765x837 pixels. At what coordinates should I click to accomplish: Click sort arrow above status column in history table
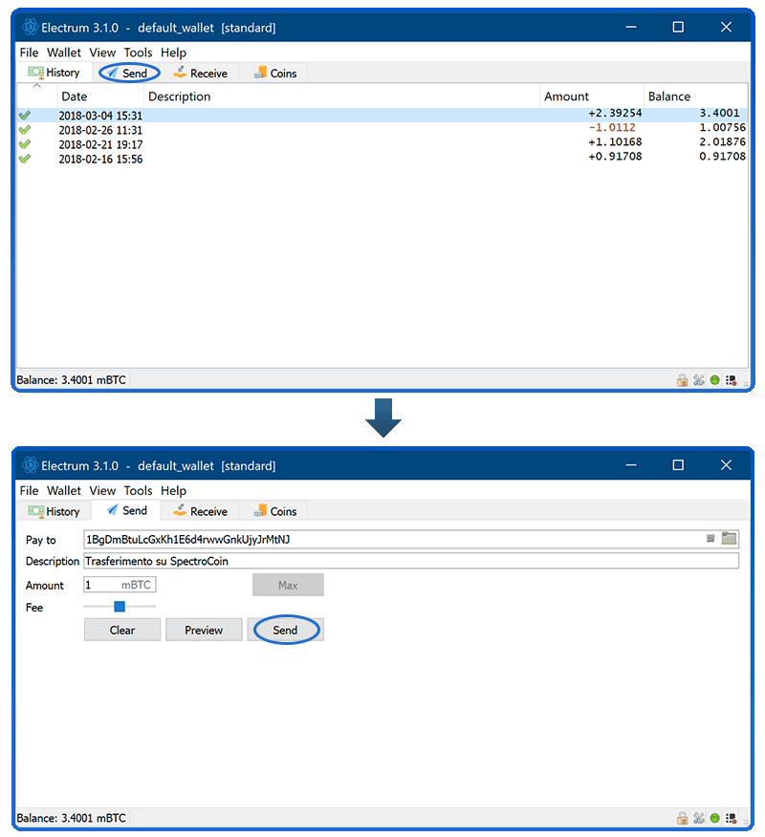coord(37,85)
